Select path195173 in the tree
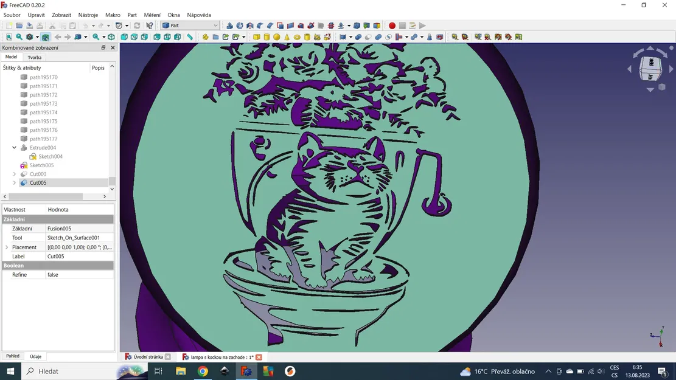The image size is (676, 380). 44,103
